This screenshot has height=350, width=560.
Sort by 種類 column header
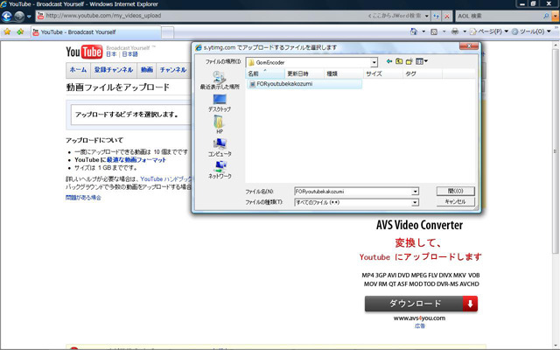click(x=344, y=73)
